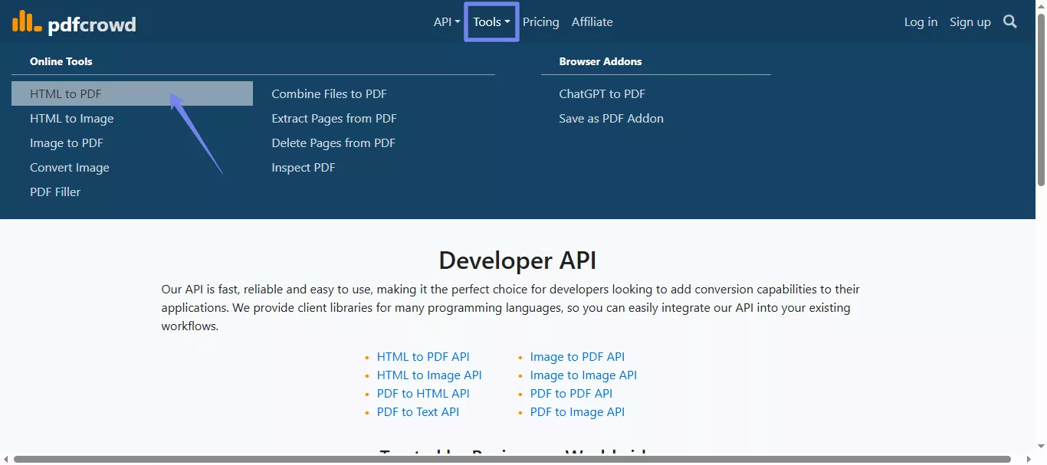Open ChatGPT to PDF addon

[602, 93]
